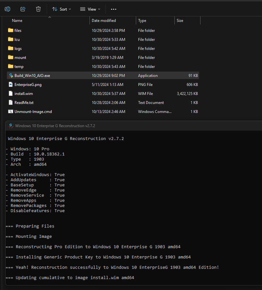
Task: Click the date 10/30/2024 5:37 AM
Action: point(108,94)
